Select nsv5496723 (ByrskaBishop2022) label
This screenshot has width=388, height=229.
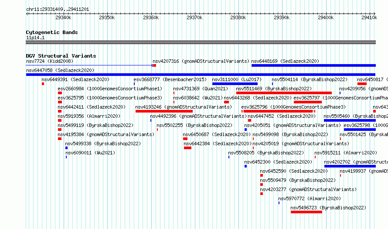(328, 208)
